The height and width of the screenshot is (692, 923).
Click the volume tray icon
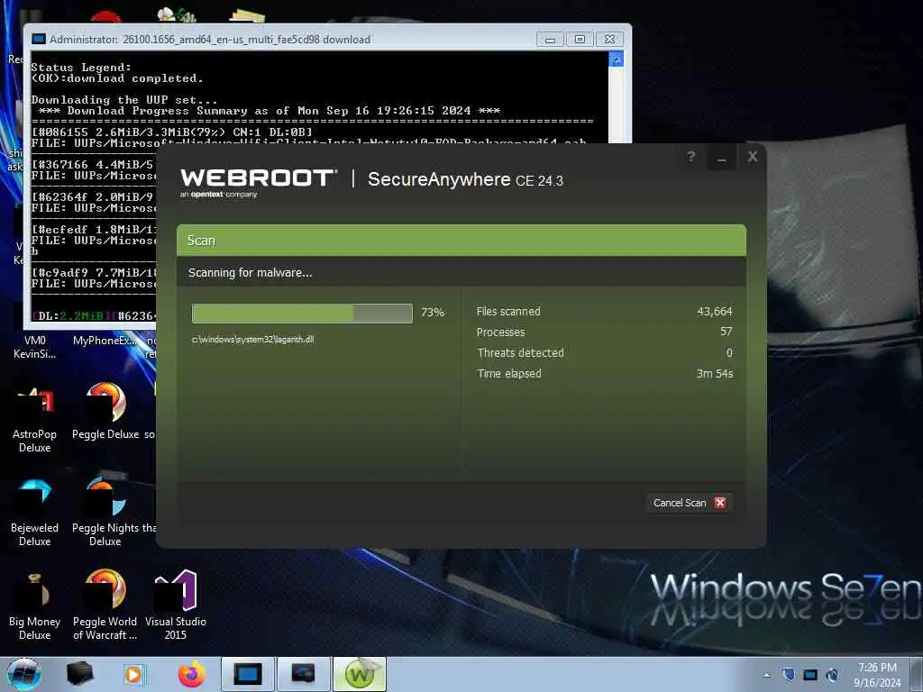832,675
